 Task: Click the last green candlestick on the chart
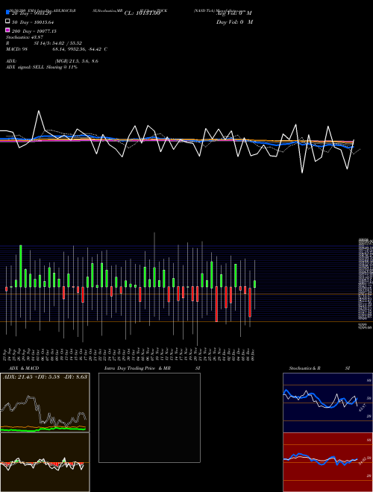coord(254,284)
